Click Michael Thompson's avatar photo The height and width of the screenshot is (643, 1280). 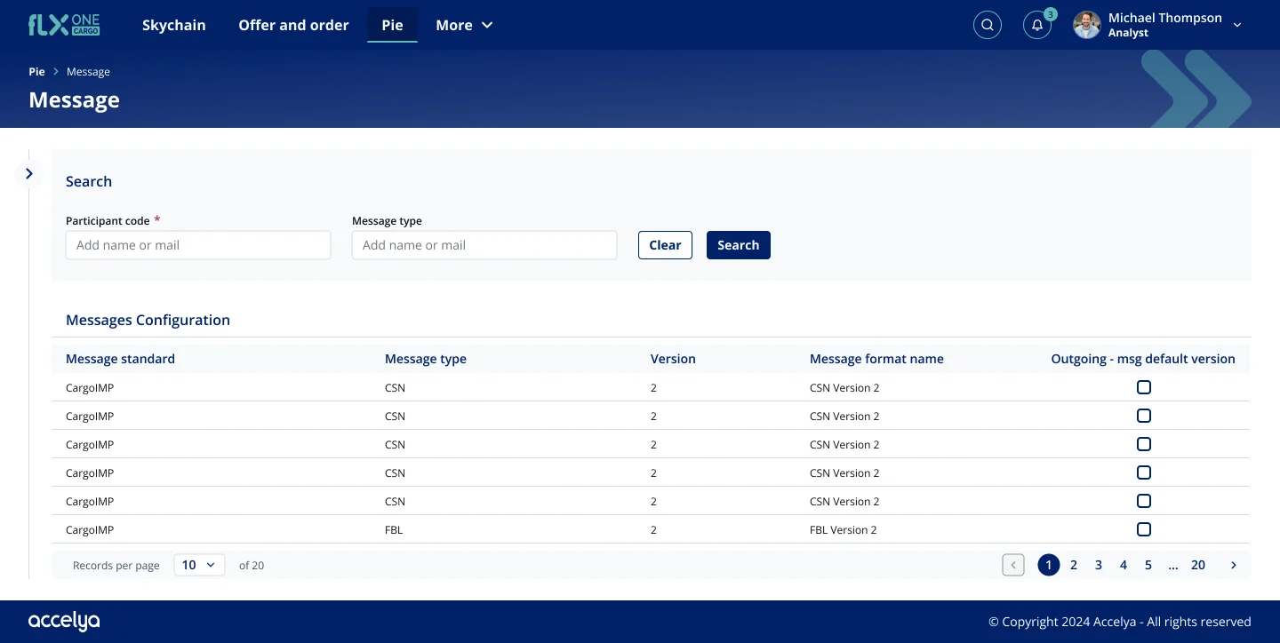coord(1087,25)
